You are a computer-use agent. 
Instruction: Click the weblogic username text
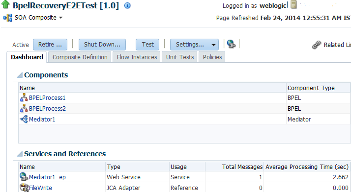pyautogui.click(x=273, y=5)
